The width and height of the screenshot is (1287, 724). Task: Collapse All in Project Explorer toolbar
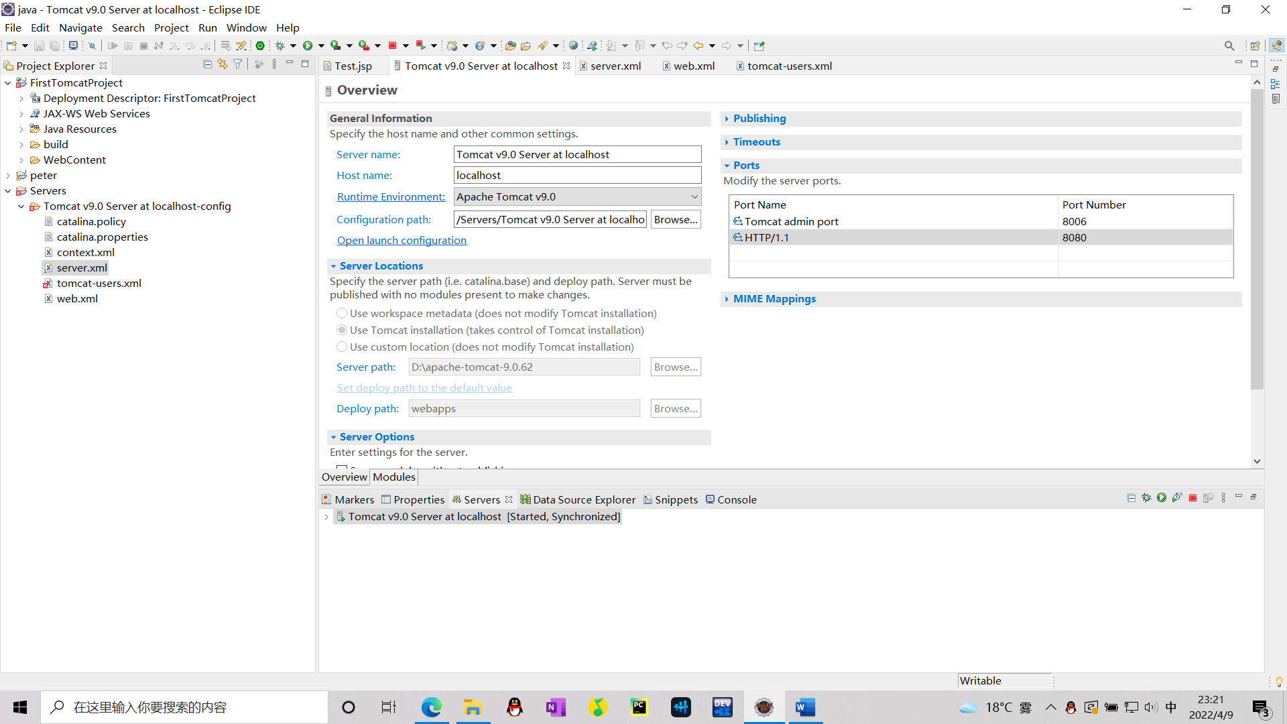tap(207, 64)
